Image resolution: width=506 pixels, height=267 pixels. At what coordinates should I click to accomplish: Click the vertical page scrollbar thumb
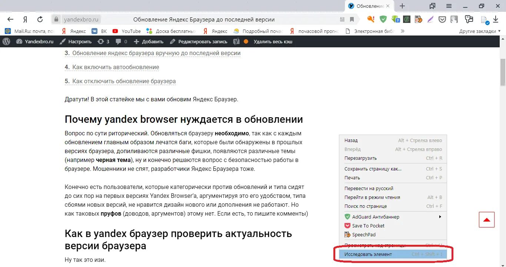coord(503,72)
